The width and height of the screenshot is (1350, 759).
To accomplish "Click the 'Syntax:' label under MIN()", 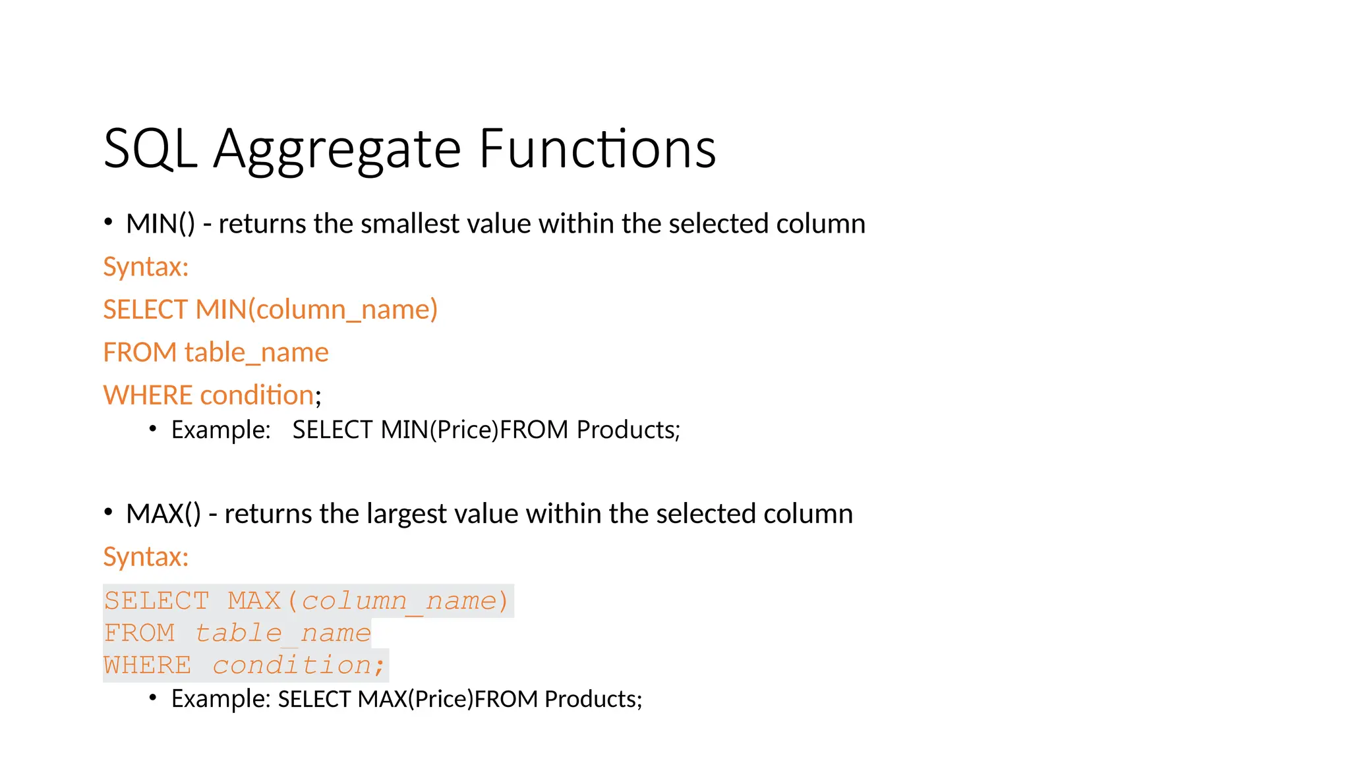I will click(146, 267).
